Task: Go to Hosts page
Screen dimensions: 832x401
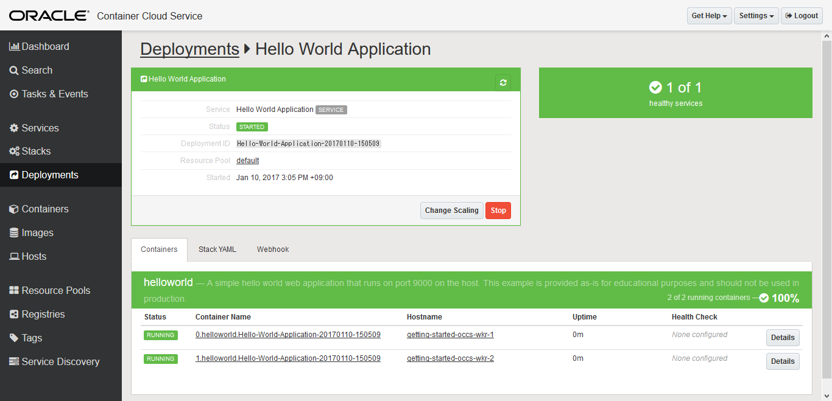Action: pyautogui.click(x=61, y=257)
